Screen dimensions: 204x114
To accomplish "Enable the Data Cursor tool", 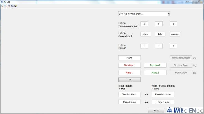I will coord(16,6).
